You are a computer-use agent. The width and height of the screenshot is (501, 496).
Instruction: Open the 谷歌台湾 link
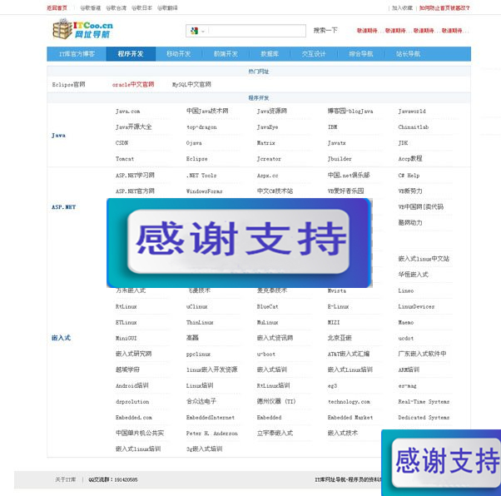116,8
